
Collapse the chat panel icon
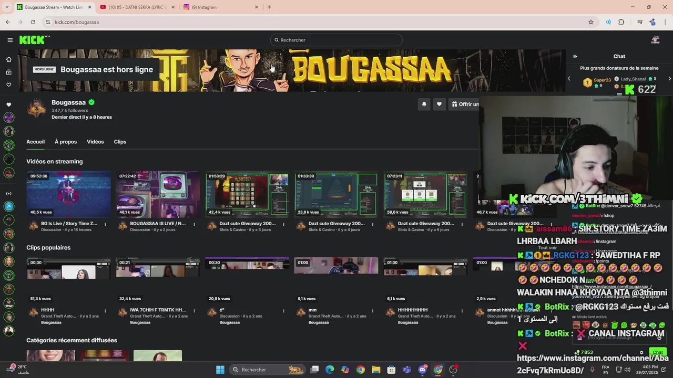coord(575,57)
